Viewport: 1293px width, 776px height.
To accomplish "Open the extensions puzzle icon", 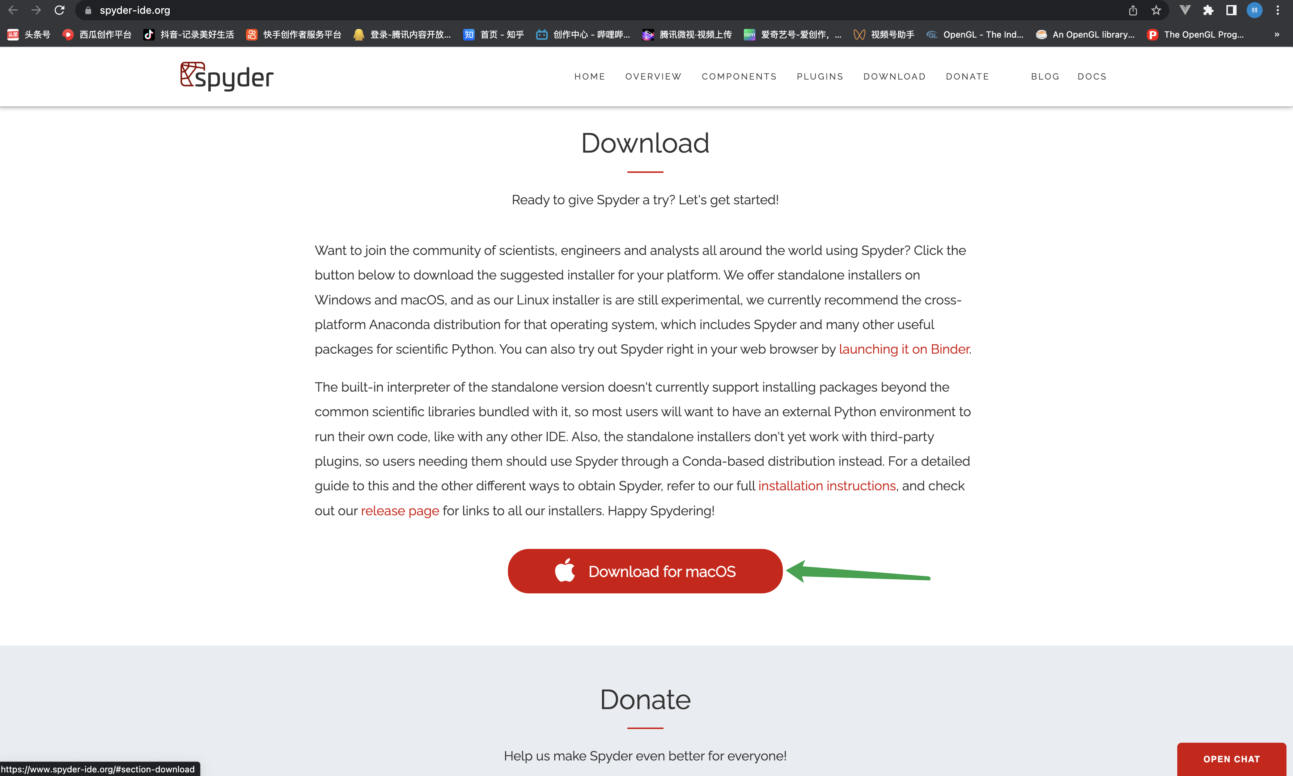I will point(1208,10).
